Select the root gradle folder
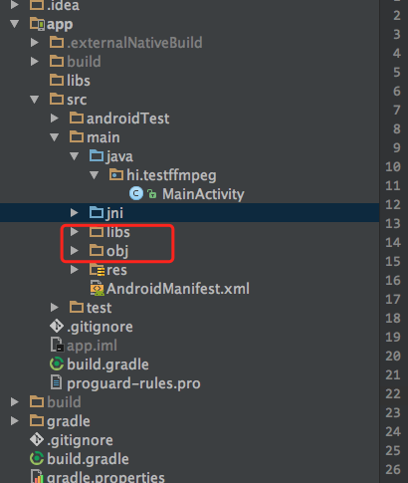 coord(60,421)
